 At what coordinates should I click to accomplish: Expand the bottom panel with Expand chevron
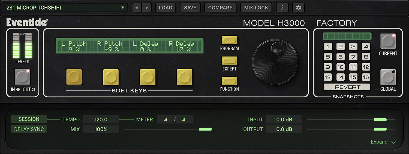click(x=383, y=142)
